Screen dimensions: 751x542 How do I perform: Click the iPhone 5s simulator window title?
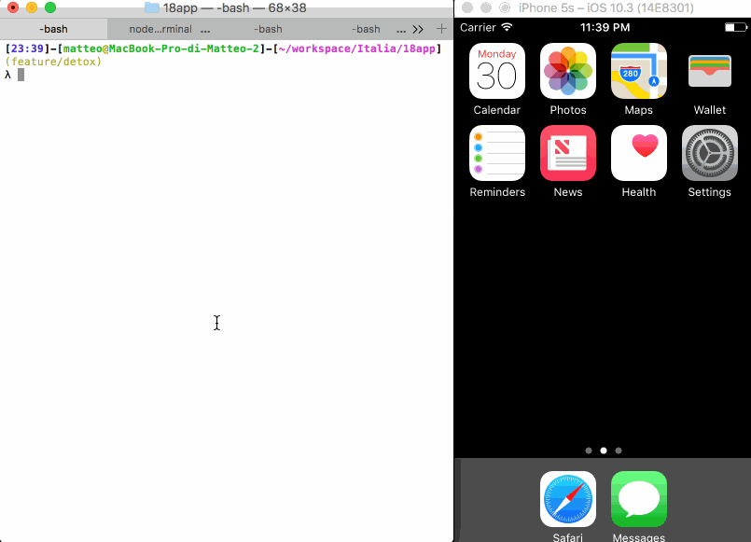coord(605,7)
